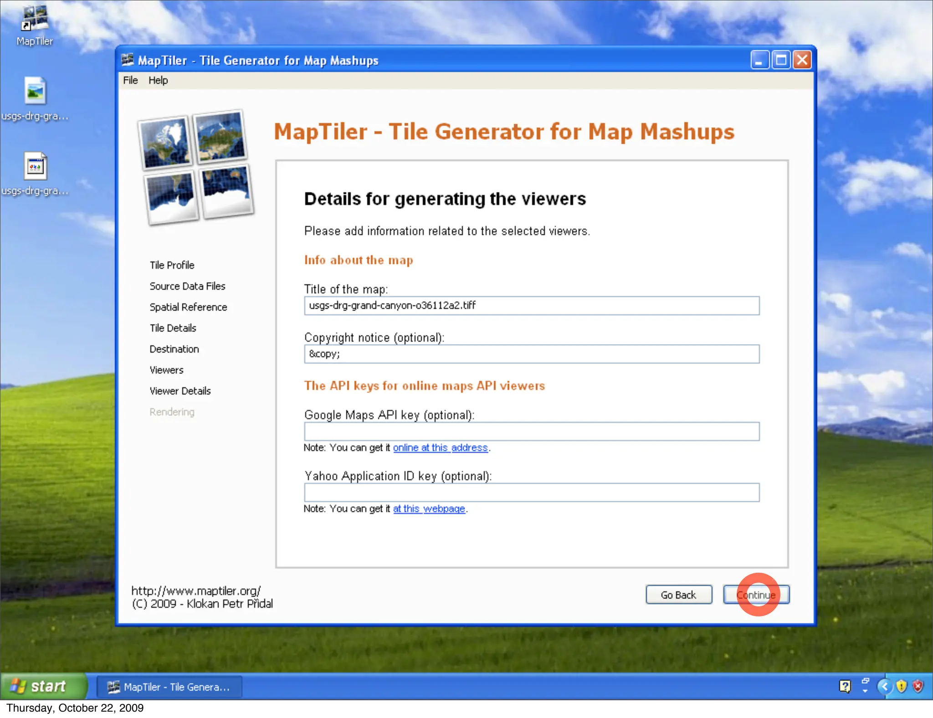Click the Yahoo Application ID key field

[x=531, y=492]
